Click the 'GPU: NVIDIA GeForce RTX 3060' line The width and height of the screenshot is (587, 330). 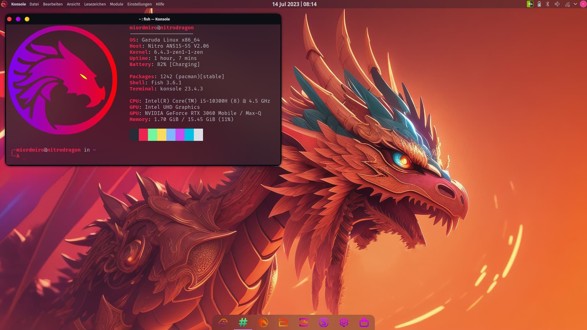pos(195,113)
